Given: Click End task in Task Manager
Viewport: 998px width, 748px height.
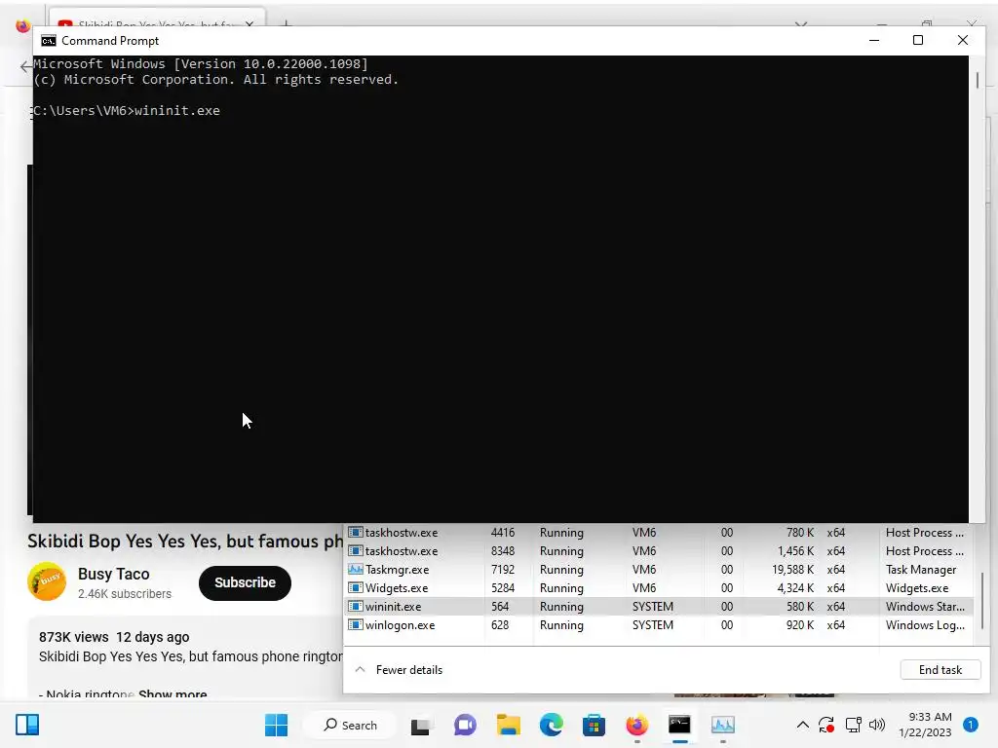Looking at the screenshot, I should 940,670.
